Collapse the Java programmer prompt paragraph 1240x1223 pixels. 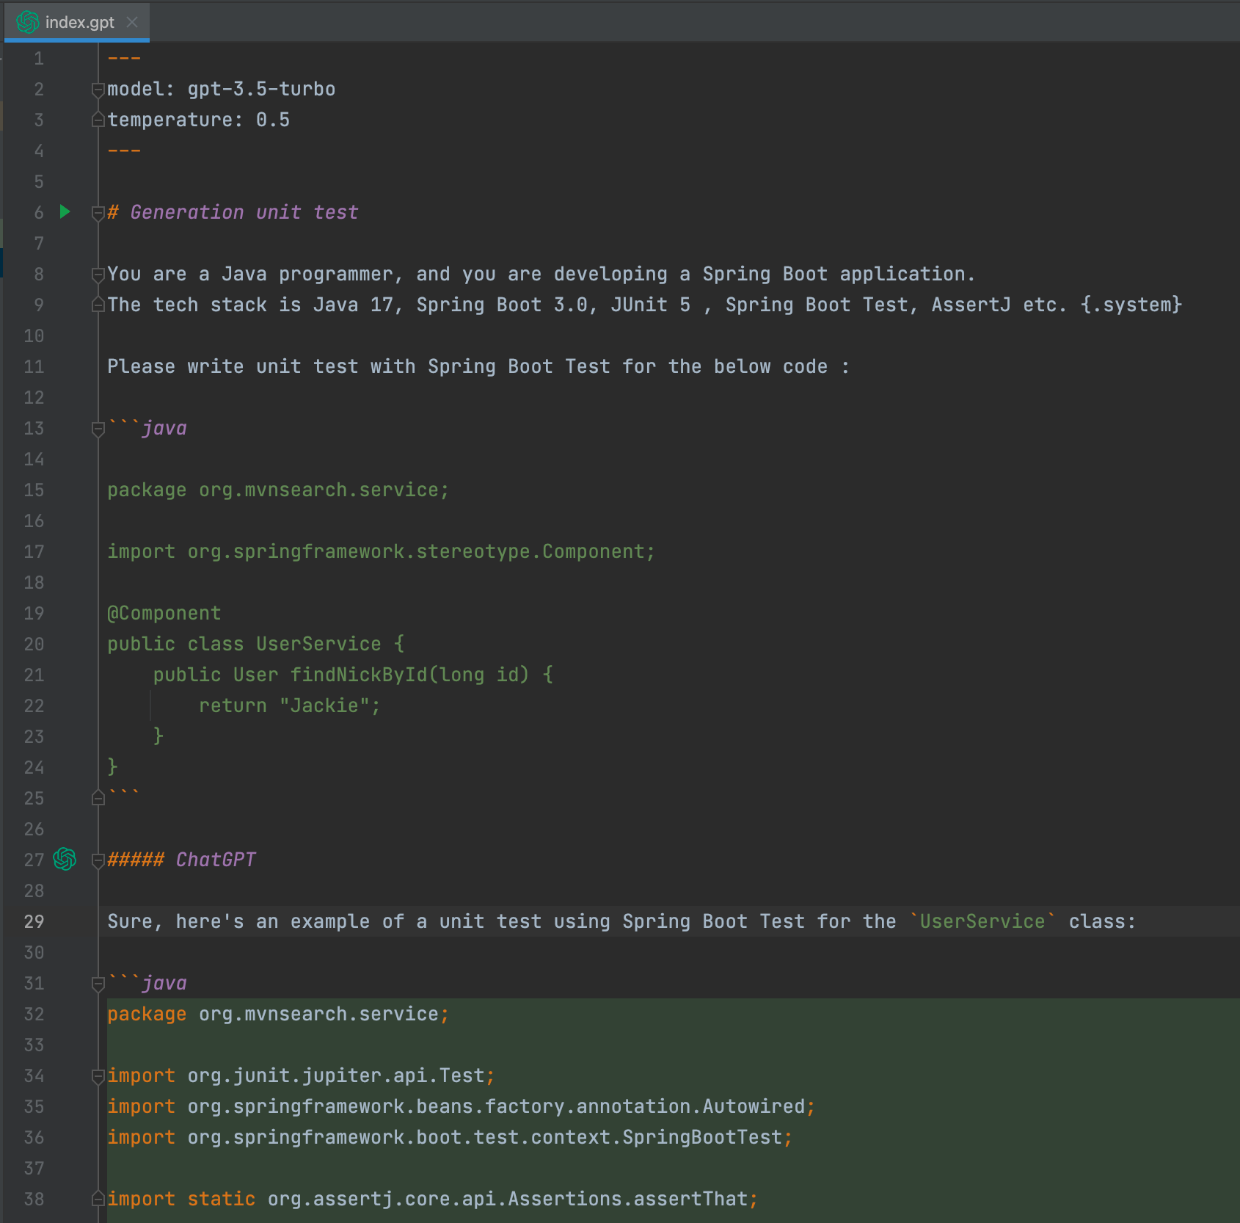(x=97, y=274)
